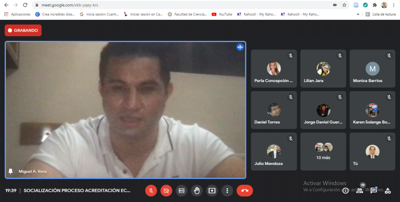This screenshot has width=400, height=202.
Task: Expand the hidden bookmarks overflow chevron
Action: 358,14
